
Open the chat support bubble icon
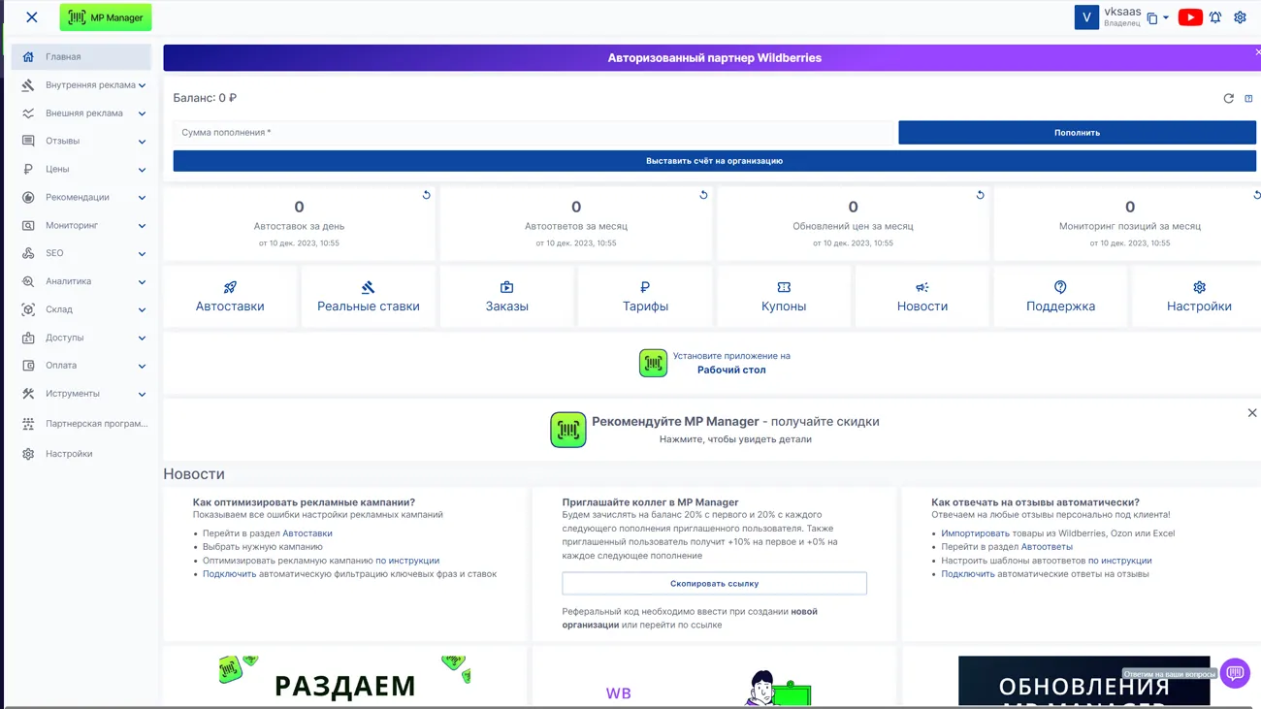pos(1235,673)
